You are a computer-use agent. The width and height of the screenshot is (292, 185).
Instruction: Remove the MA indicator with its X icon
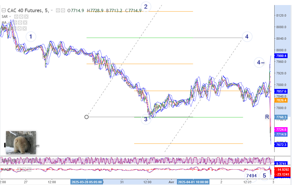tap(25, 23)
